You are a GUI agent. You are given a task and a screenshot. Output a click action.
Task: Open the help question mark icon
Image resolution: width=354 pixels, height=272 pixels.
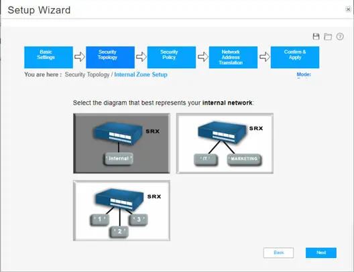(340, 37)
